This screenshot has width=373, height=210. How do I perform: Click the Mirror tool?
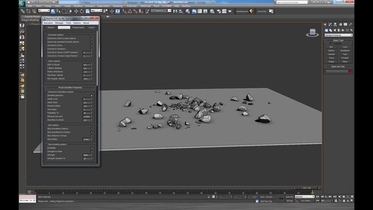[x=175, y=11]
